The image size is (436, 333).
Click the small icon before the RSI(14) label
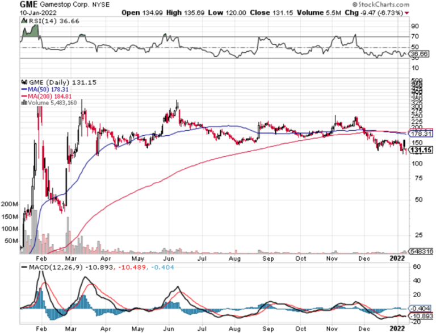tap(23, 19)
